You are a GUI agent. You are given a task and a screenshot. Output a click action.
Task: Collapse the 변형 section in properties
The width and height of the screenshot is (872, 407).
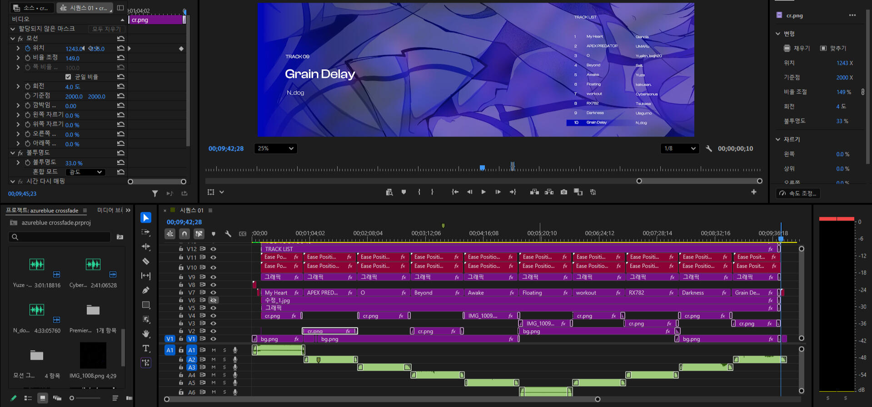[778, 34]
